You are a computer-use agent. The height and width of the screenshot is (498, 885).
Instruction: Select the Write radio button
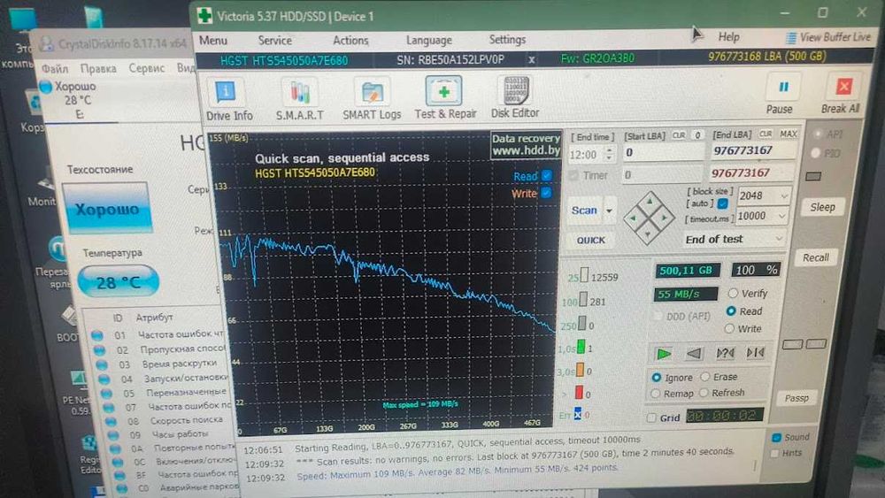729,329
